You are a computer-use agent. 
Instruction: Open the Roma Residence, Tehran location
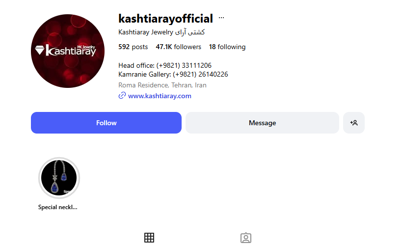click(162, 85)
